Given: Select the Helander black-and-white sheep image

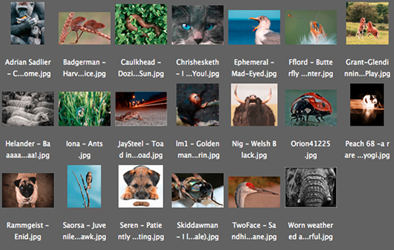Looking at the screenshot, I should point(28,109).
